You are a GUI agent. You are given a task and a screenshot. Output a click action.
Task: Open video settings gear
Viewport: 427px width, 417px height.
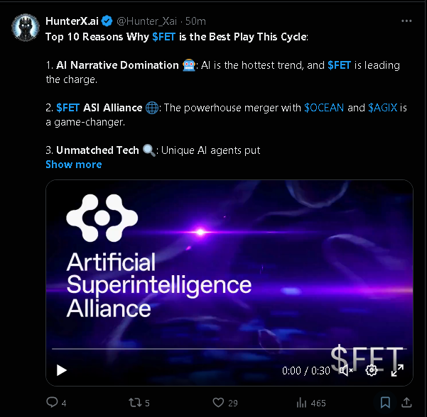371,370
